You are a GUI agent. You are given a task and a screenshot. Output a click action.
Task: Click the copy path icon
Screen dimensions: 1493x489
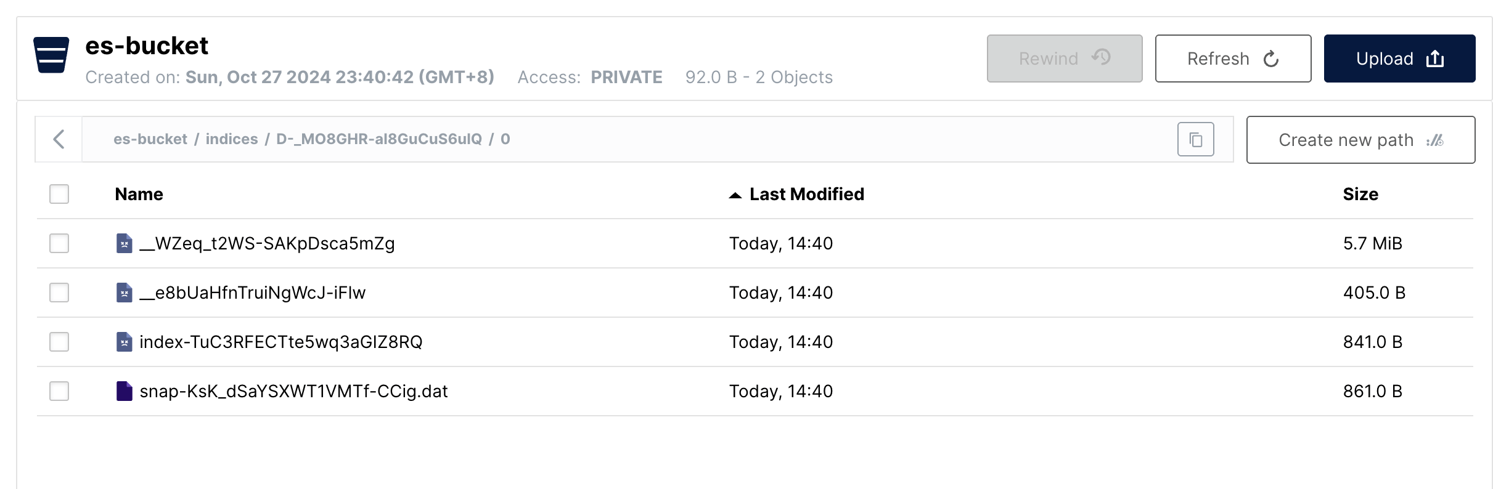pyautogui.click(x=1195, y=140)
